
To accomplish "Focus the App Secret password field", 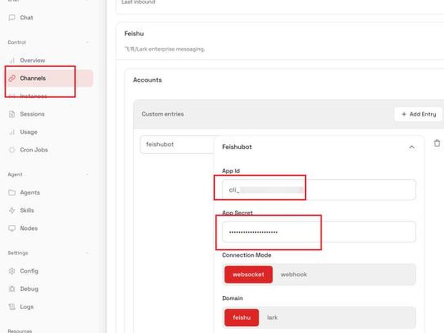I will [x=319, y=232].
